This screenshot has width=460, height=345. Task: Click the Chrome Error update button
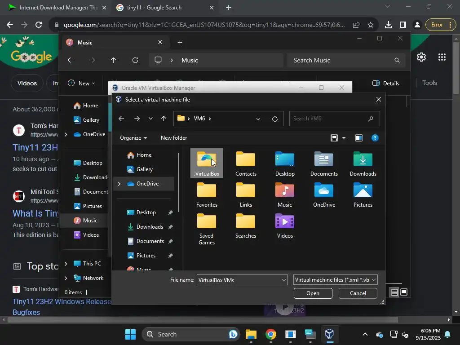tap(441, 25)
